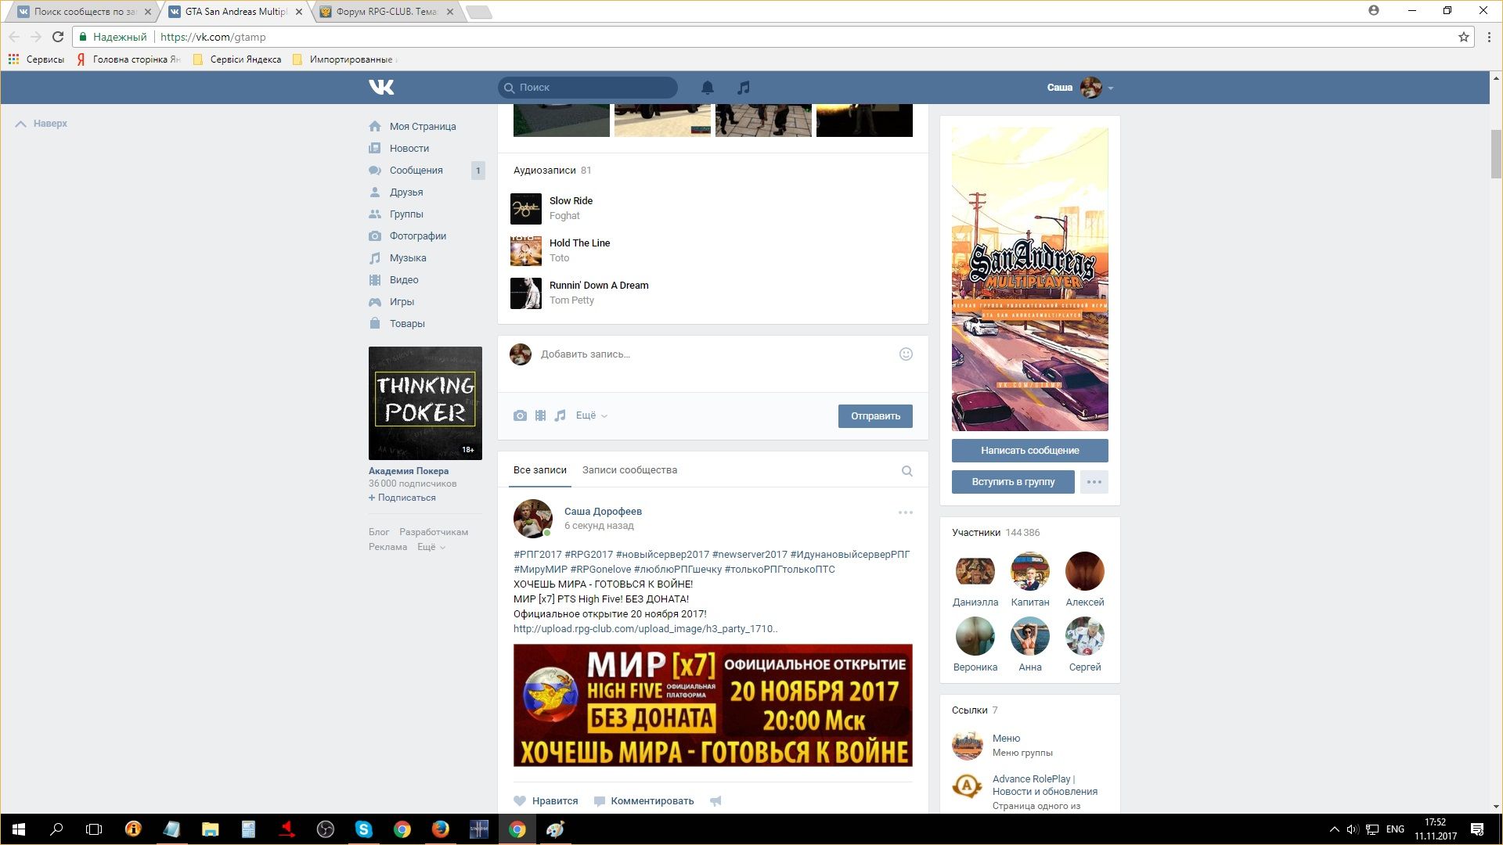Open Новости in the left menu

click(x=409, y=148)
